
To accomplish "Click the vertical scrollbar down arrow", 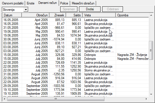I will point(151,94).
